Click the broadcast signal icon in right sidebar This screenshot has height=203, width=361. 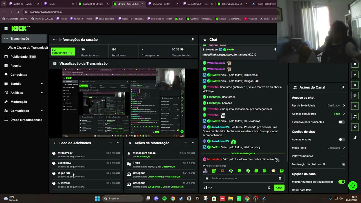coord(355,106)
